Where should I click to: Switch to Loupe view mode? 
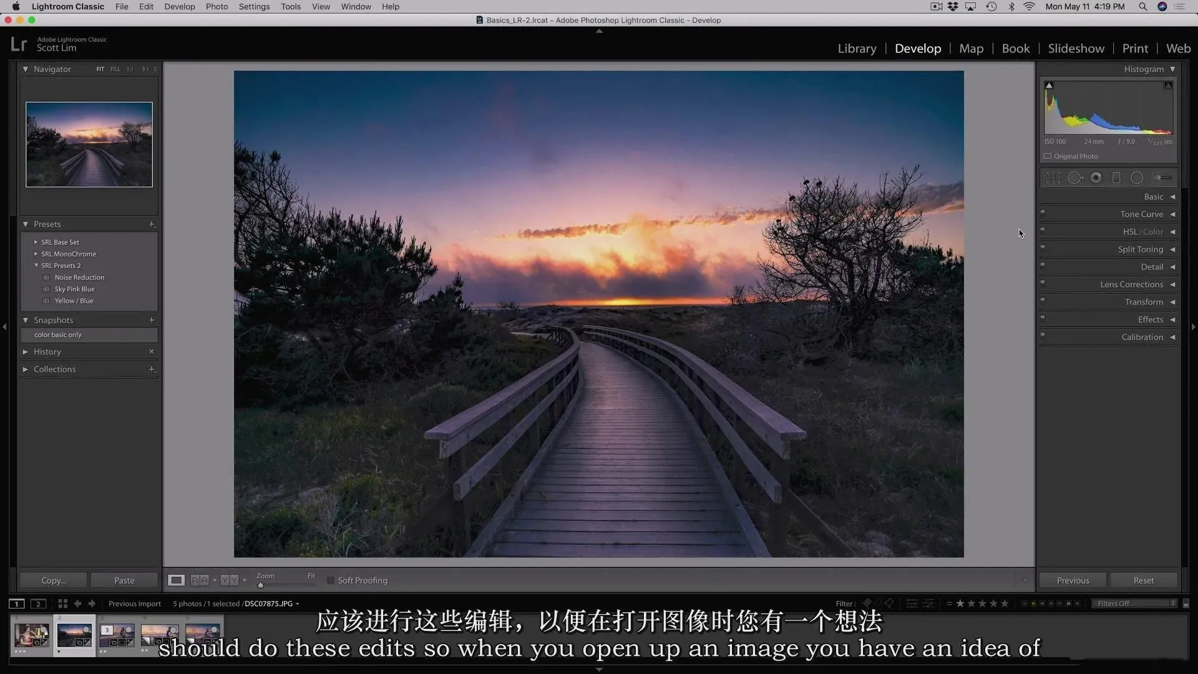[176, 580]
